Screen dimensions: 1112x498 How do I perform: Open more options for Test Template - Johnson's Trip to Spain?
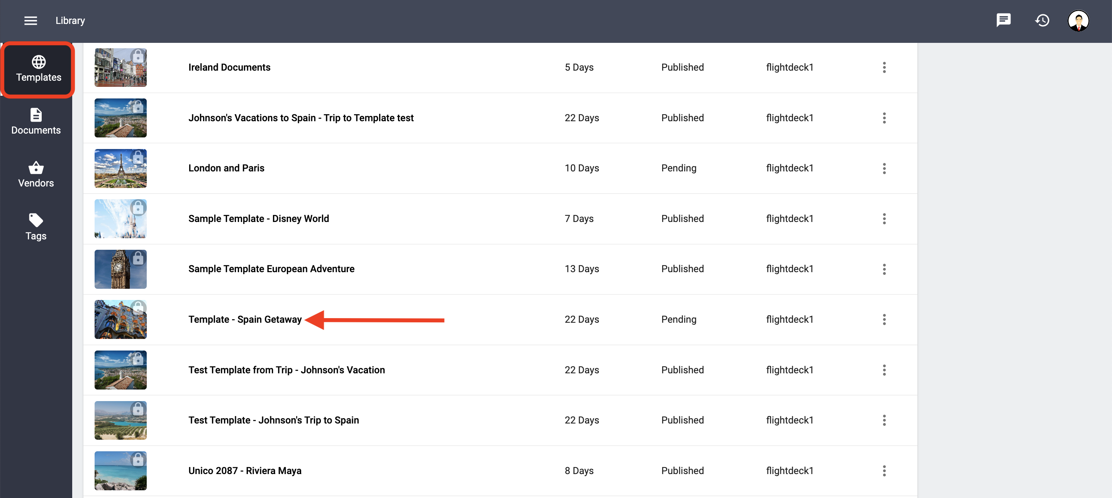point(884,420)
